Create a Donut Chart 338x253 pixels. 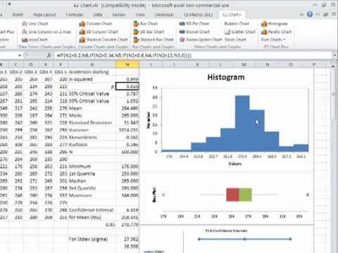(194, 32)
